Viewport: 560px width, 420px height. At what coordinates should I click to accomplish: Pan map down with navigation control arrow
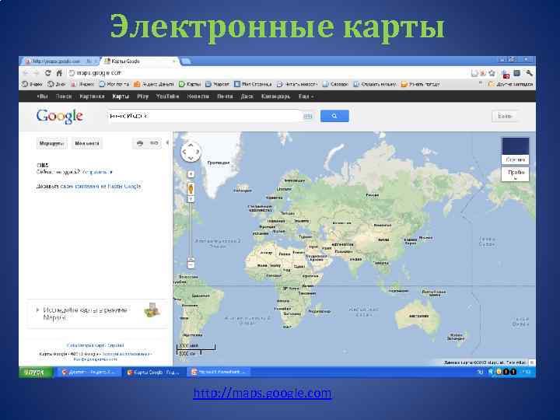point(191,158)
